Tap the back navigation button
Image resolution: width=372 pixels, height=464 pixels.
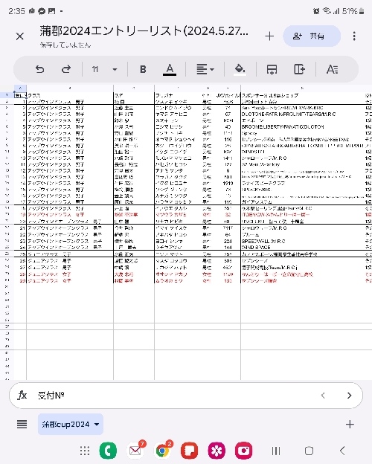point(342,451)
